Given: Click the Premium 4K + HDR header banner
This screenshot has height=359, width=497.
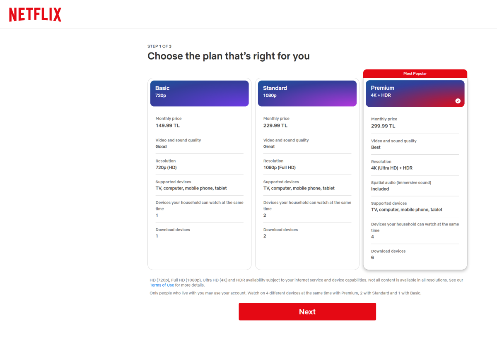Looking at the screenshot, I should point(415,93).
